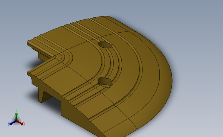Click the red X axis of the orientation triad

tap(20, 123)
